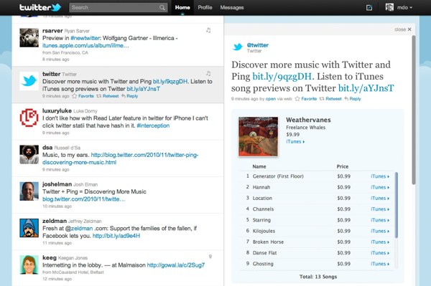The image size is (431, 286).
Task: Open iTunes link for Ghosting
Action: coord(380,264)
